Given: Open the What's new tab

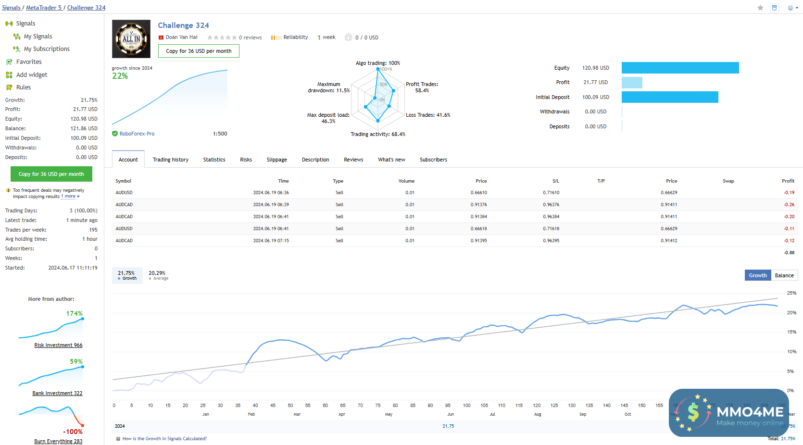Looking at the screenshot, I should (391, 160).
